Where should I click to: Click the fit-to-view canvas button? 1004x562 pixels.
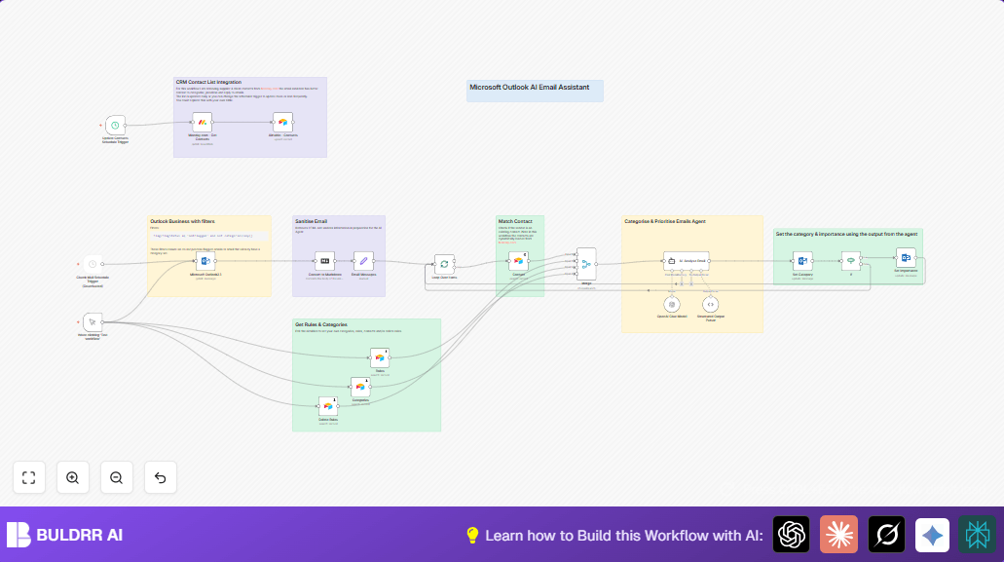point(29,477)
